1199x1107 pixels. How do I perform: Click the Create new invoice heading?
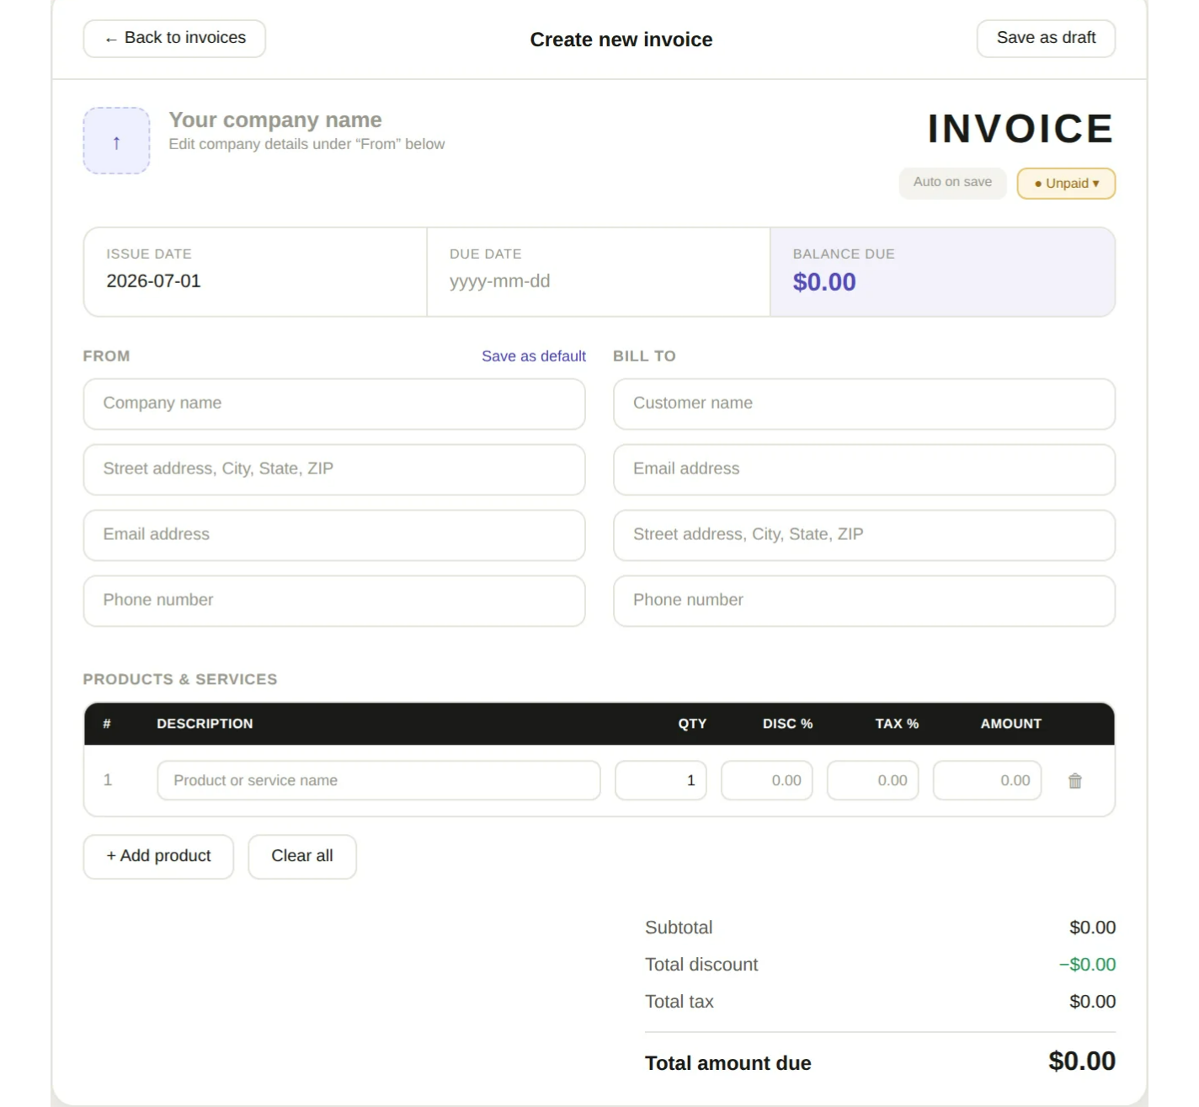(x=621, y=40)
